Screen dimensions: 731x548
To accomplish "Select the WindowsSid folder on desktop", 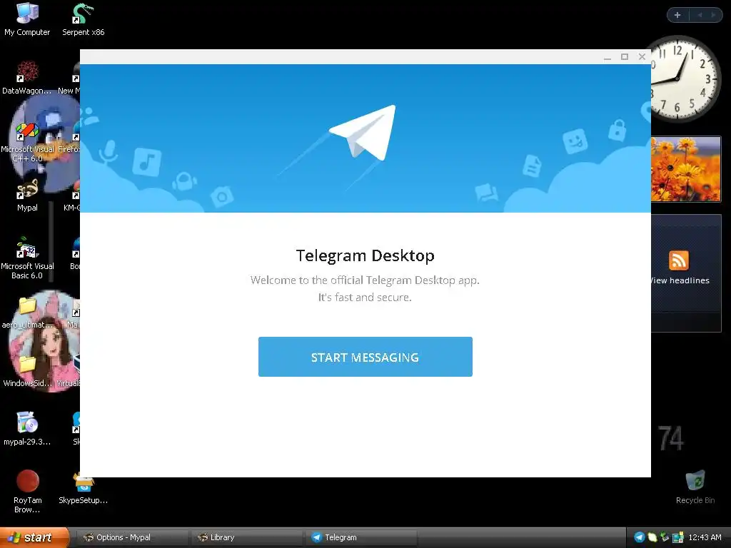I will coord(26,371).
